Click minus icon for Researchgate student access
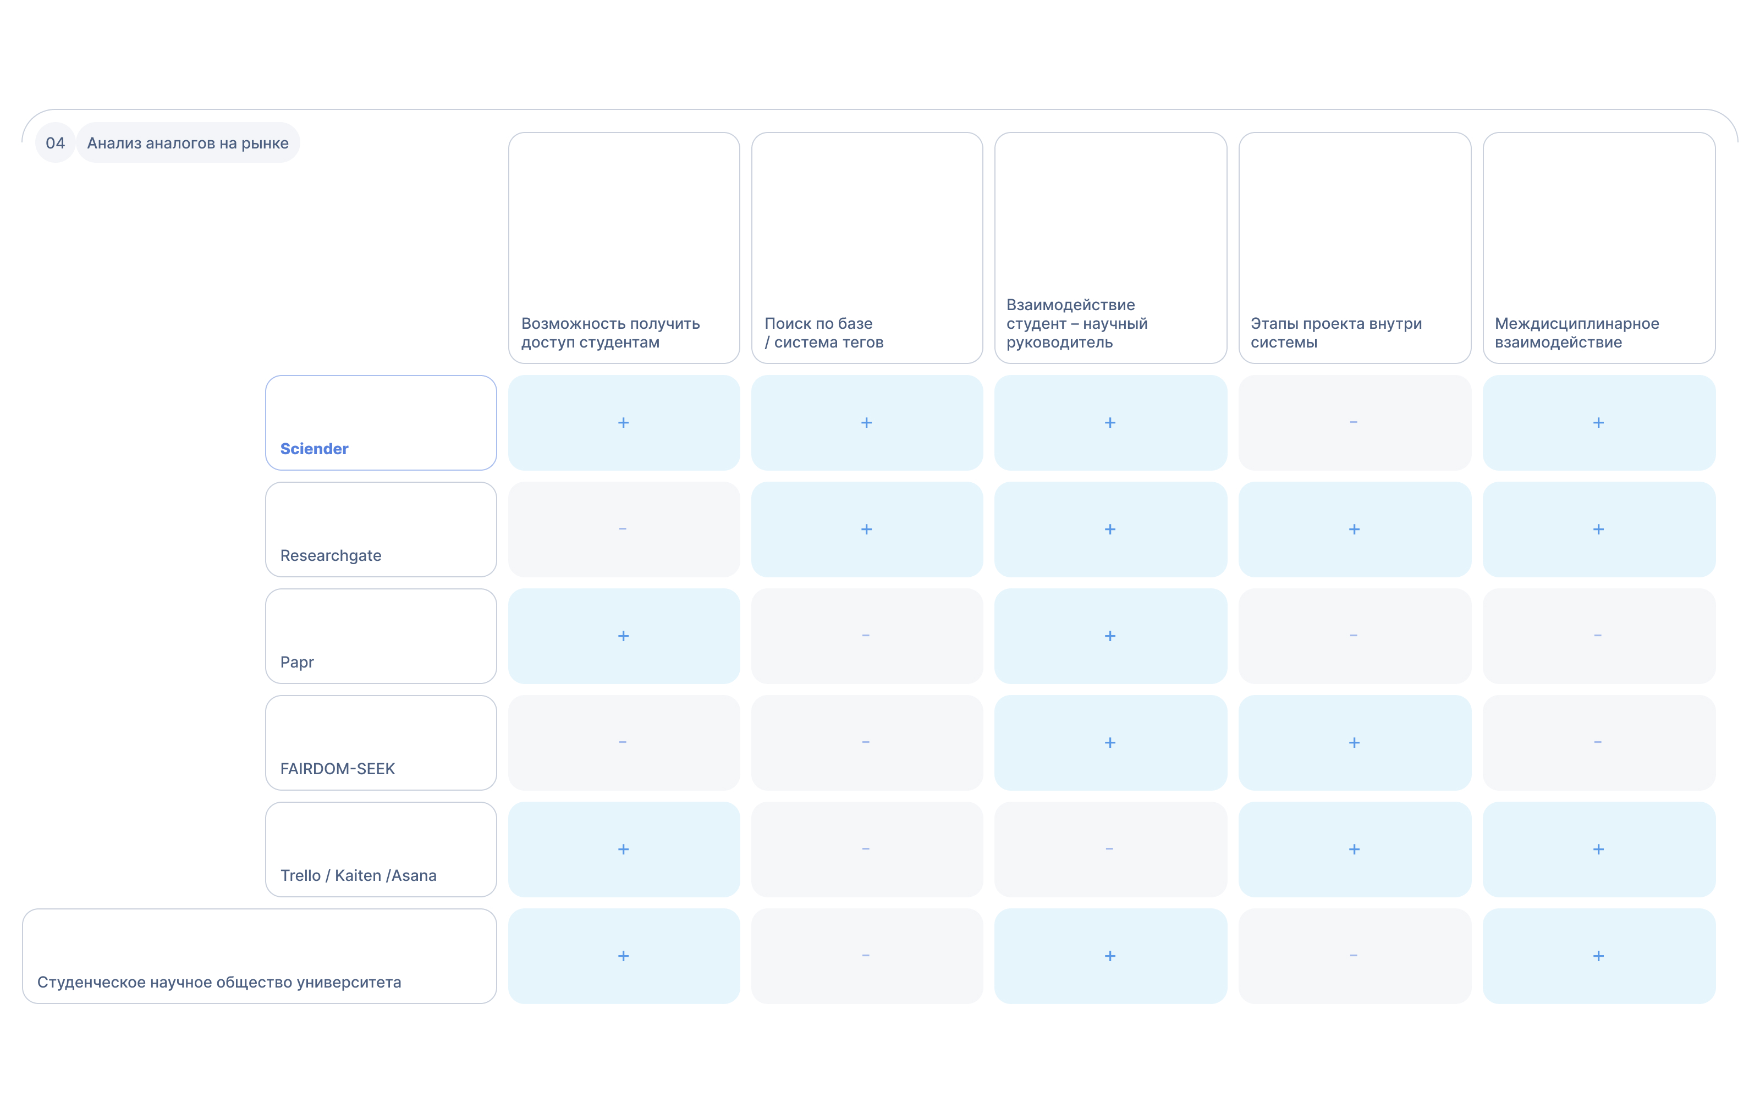Viewport: 1760px width, 1114px height. click(x=623, y=529)
